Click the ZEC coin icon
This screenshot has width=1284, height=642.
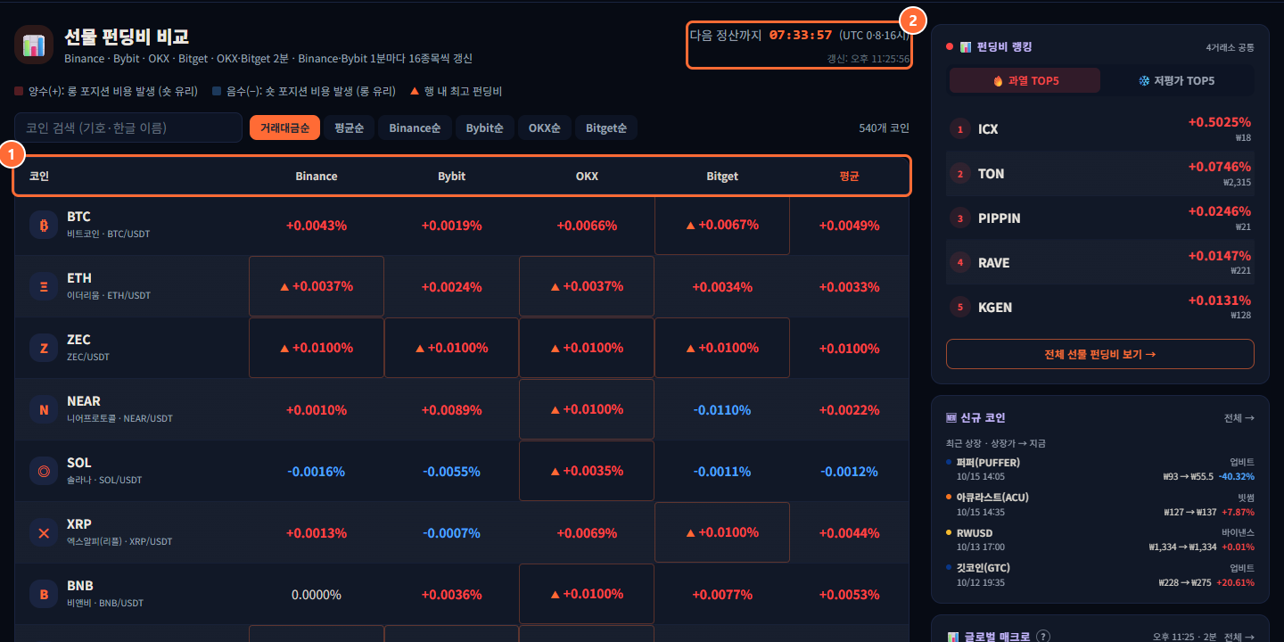tap(44, 348)
